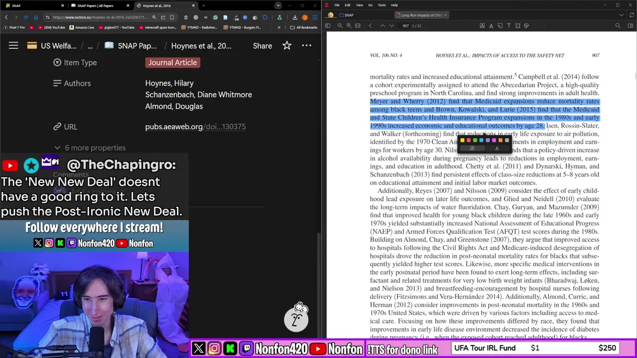The image size is (637, 358).
Task: Open browser downloads panel
Action: (295, 17)
